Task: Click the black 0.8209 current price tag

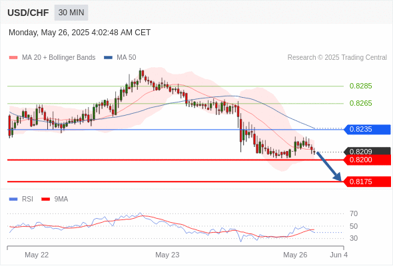Action: 367,151
